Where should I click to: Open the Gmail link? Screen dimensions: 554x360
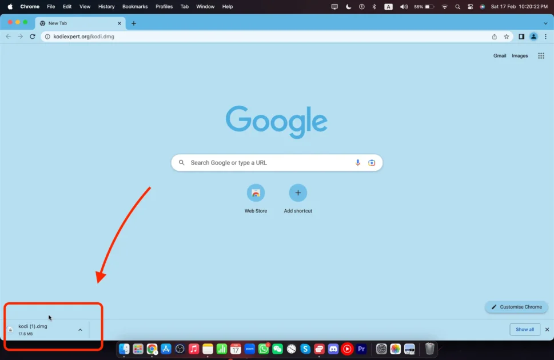click(x=500, y=56)
